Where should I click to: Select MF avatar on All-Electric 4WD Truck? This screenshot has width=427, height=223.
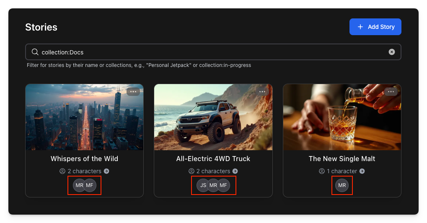point(224,185)
